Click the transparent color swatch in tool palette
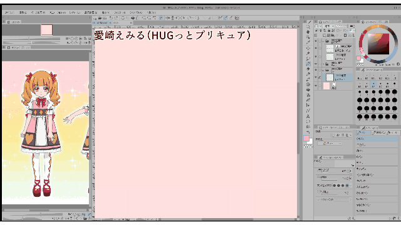This screenshot has height=225, width=401. pyautogui.click(x=308, y=146)
